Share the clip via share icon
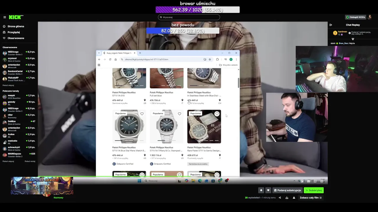This screenshot has width=378, height=212. 280,198
